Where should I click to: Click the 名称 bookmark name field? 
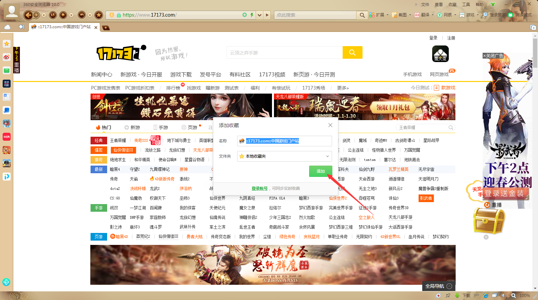285,141
